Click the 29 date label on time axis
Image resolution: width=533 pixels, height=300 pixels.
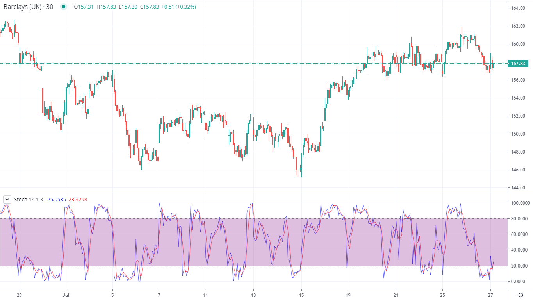click(19, 295)
